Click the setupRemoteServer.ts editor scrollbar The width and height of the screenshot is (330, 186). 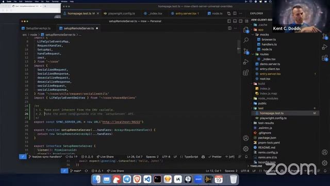click(x=239, y=47)
